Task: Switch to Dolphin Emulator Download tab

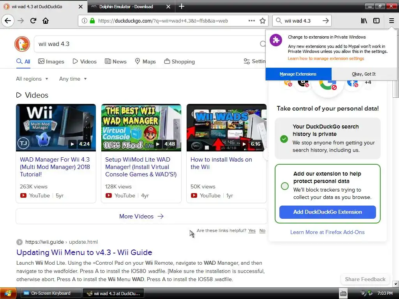Action: coord(131,7)
